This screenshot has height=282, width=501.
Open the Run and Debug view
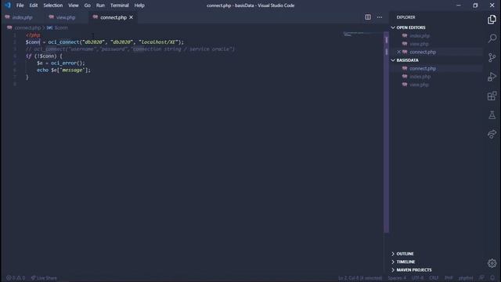pos(492,77)
